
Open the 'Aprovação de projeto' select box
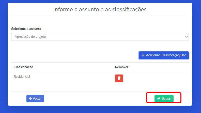[x=100, y=37]
